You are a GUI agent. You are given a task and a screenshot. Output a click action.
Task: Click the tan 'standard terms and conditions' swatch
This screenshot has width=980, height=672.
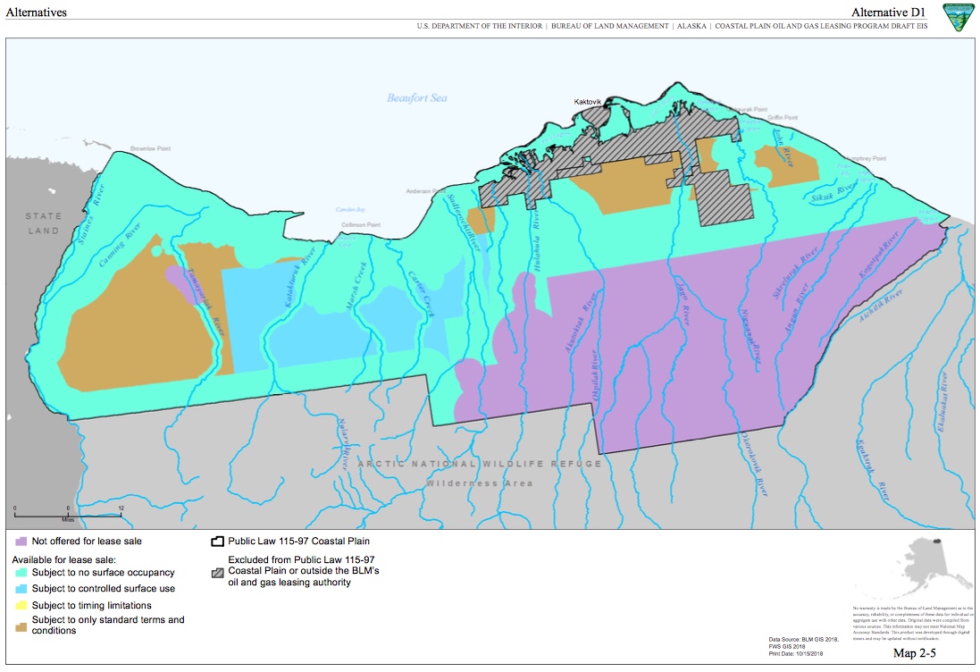tap(21, 626)
